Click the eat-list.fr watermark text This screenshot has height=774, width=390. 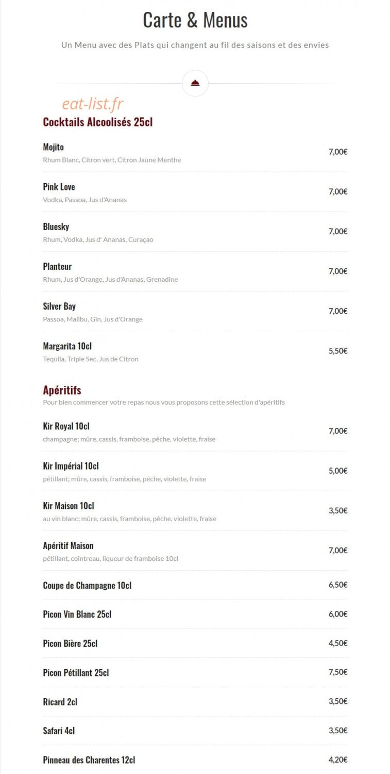(x=93, y=104)
